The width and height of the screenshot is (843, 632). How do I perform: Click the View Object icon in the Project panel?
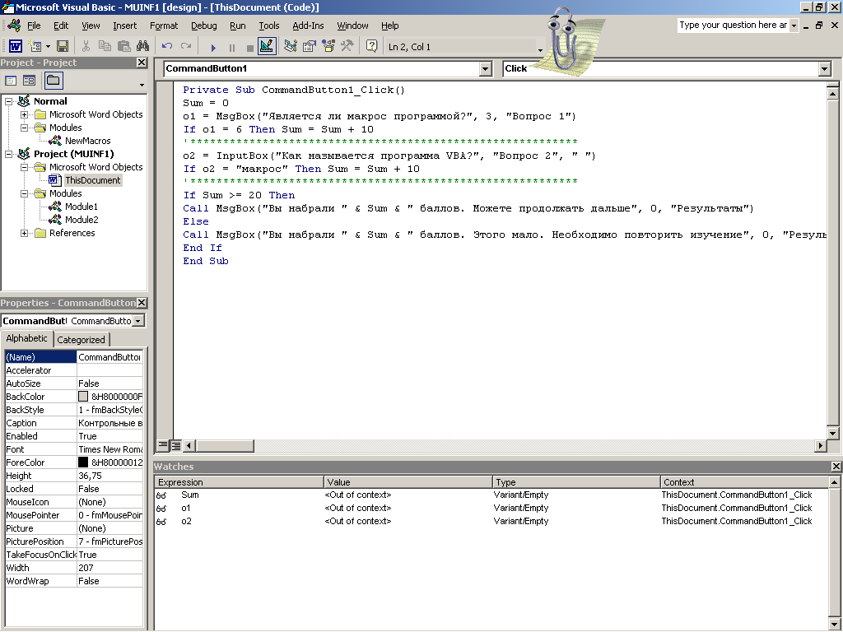29,81
